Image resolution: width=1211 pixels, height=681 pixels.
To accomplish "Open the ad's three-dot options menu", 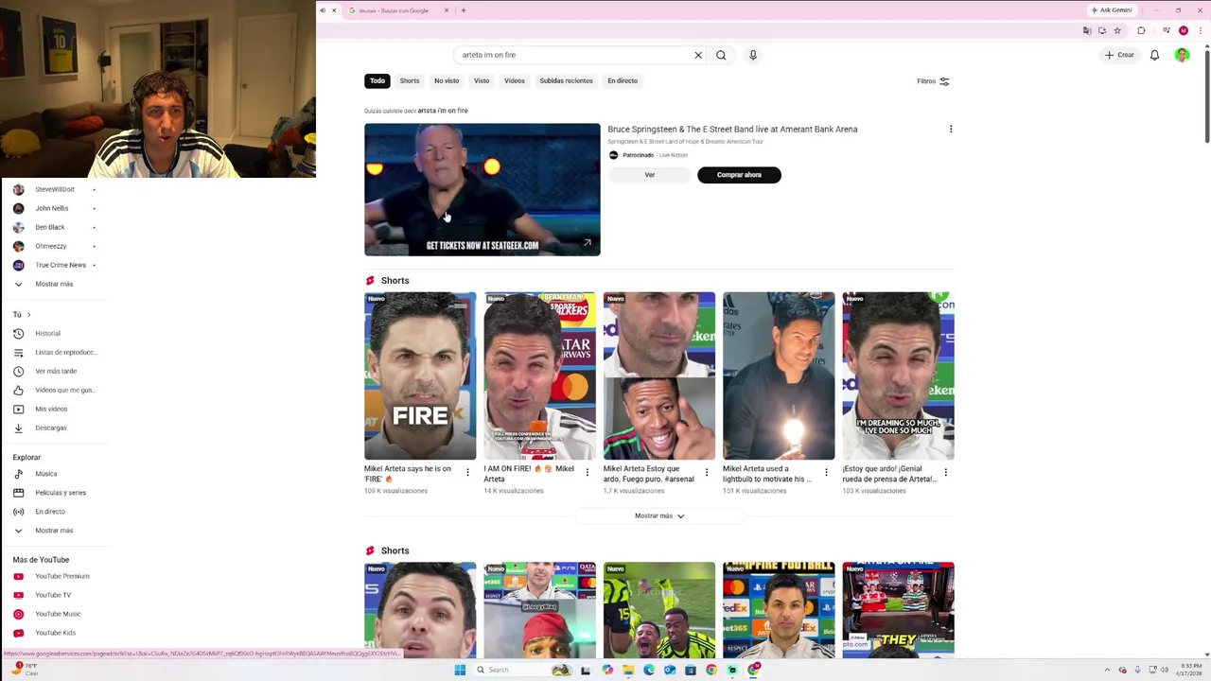I will 951,130.
